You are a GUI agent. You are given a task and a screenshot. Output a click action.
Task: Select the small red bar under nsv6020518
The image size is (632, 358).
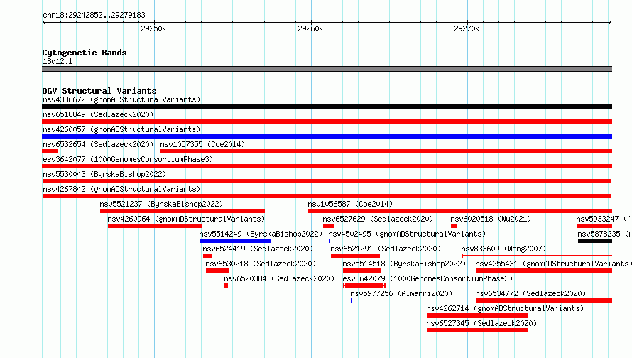(x=454, y=226)
